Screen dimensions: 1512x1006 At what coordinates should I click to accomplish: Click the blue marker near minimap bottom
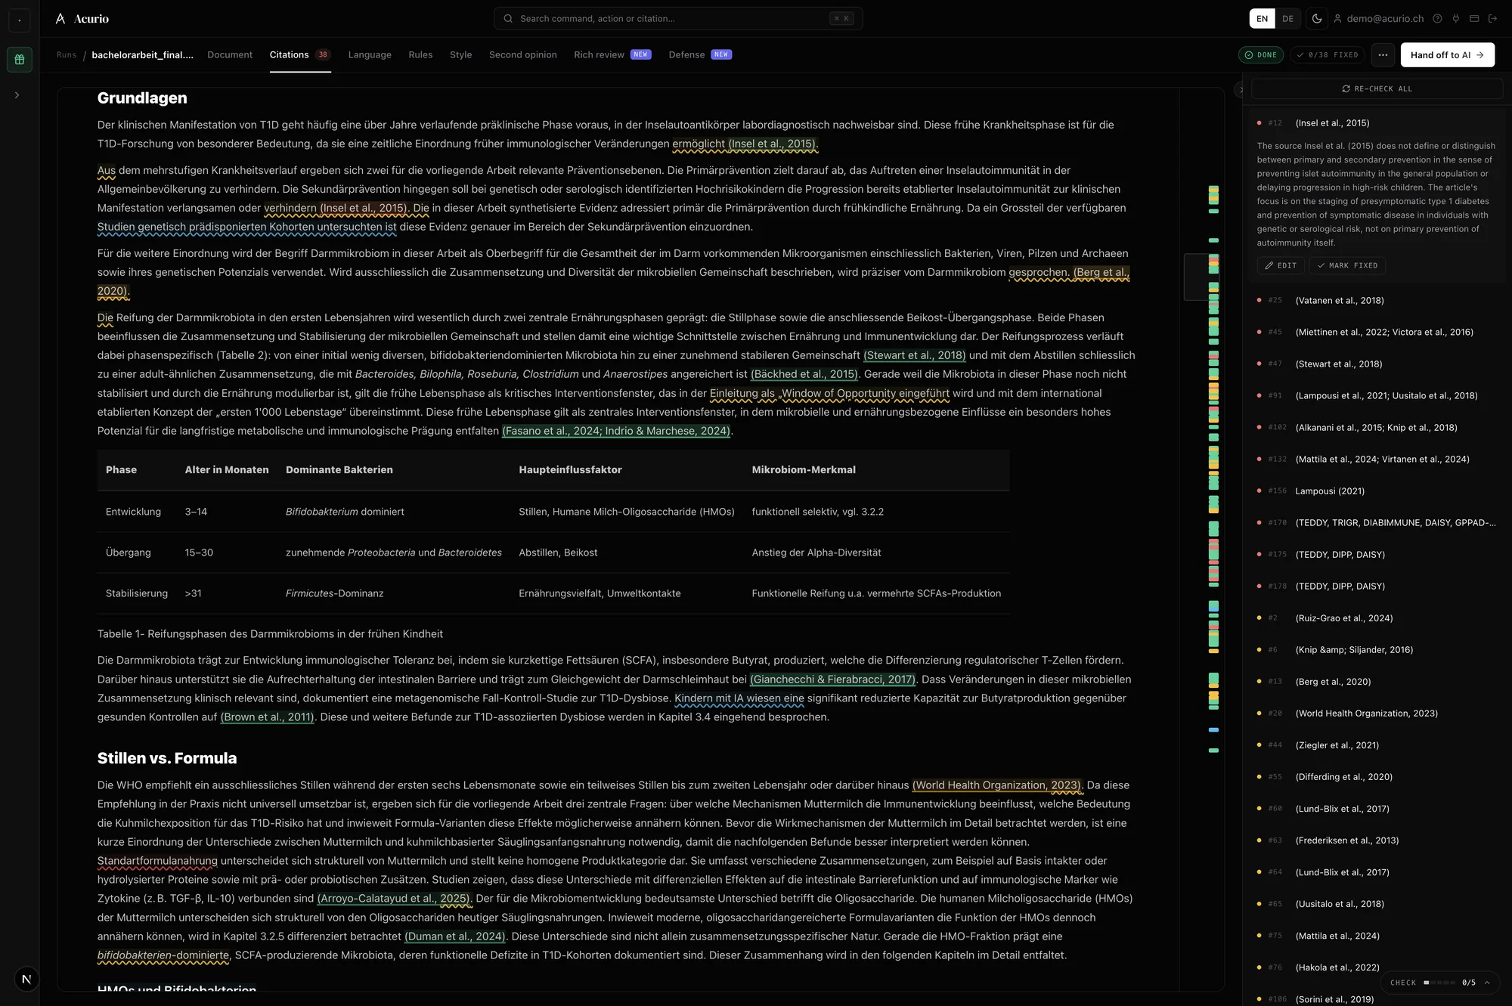coord(1213,730)
